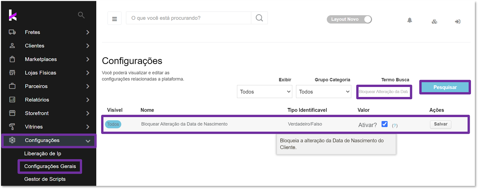This screenshot has width=478, height=189.
Task: Click the K logo in the sidebar
Action: click(13, 15)
